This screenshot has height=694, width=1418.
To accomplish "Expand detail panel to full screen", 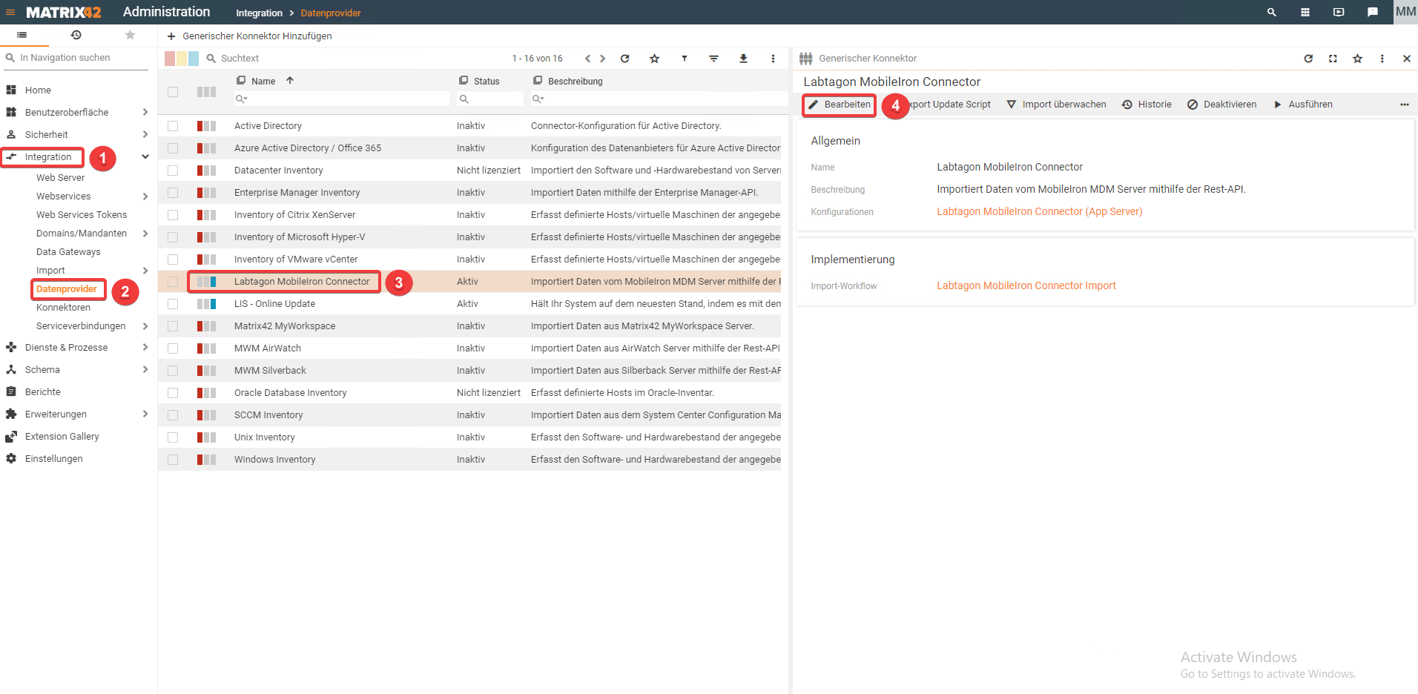I will coord(1333,59).
